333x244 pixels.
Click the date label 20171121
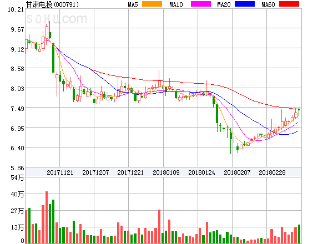(x=60, y=172)
